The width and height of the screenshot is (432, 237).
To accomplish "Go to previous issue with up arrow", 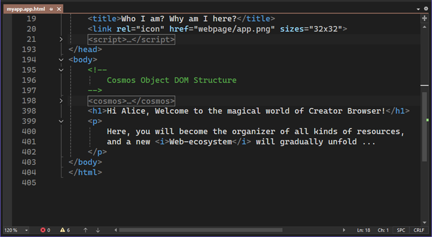I will (85, 230).
